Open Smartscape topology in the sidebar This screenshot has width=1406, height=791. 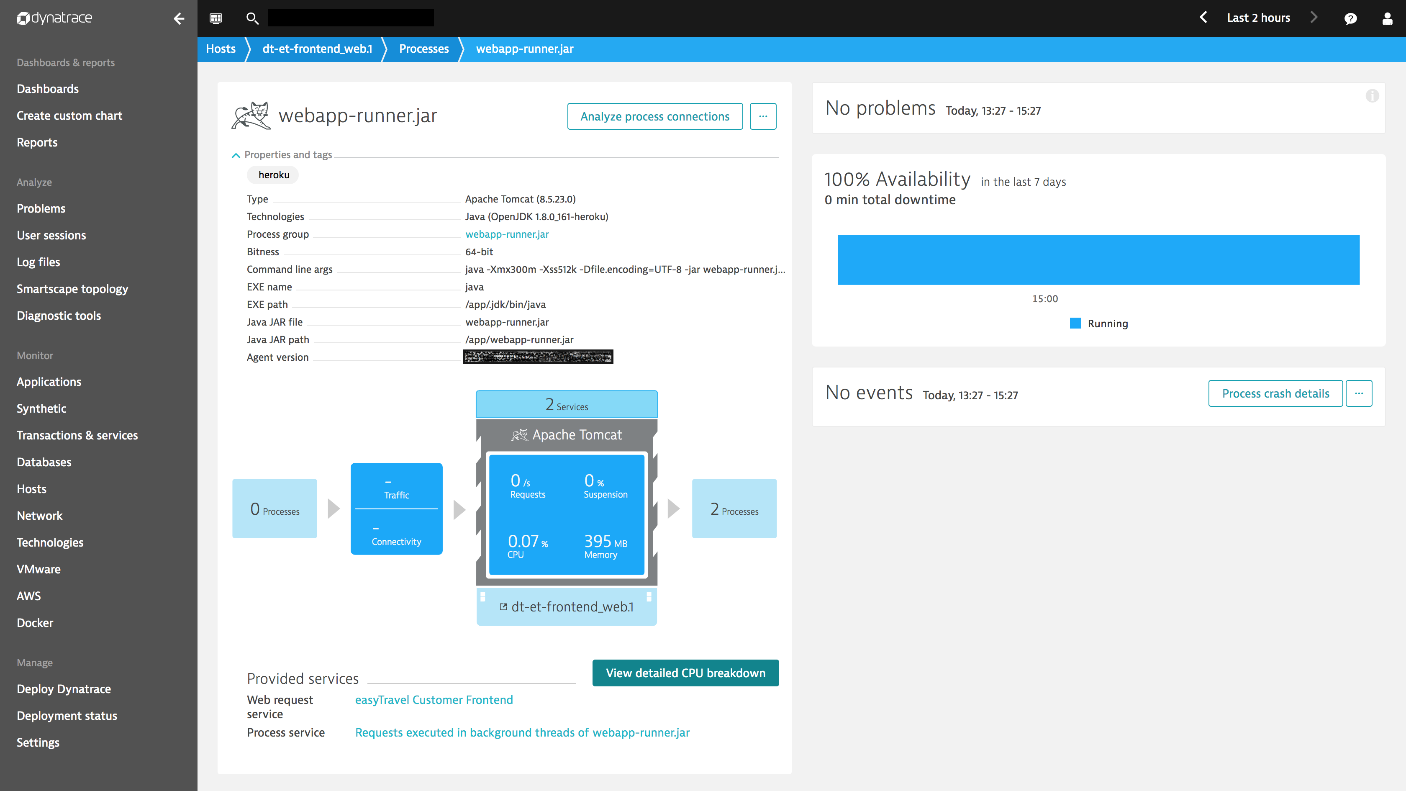pyautogui.click(x=72, y=288)
